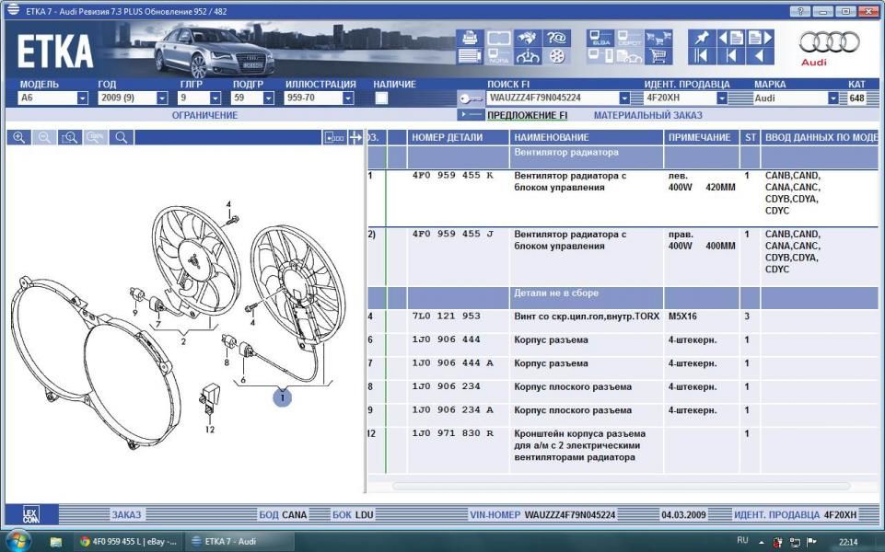Click the printer icon in the toolbar
This screenshot has width=885, height=552.
470,38
